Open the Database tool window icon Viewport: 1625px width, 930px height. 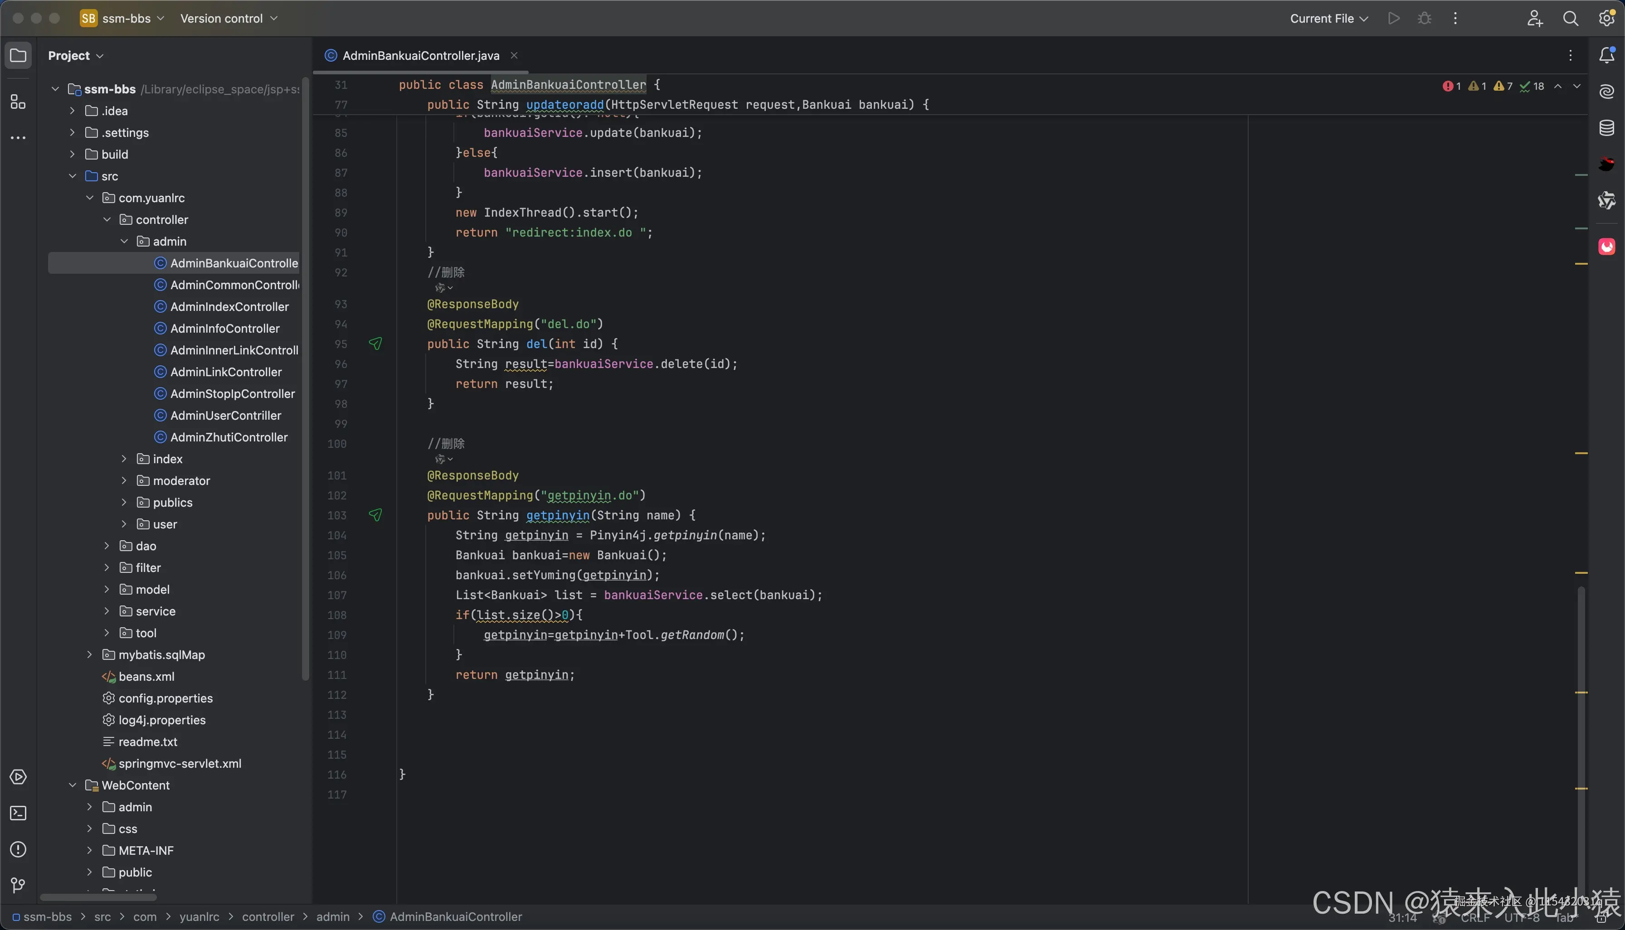1606,128
